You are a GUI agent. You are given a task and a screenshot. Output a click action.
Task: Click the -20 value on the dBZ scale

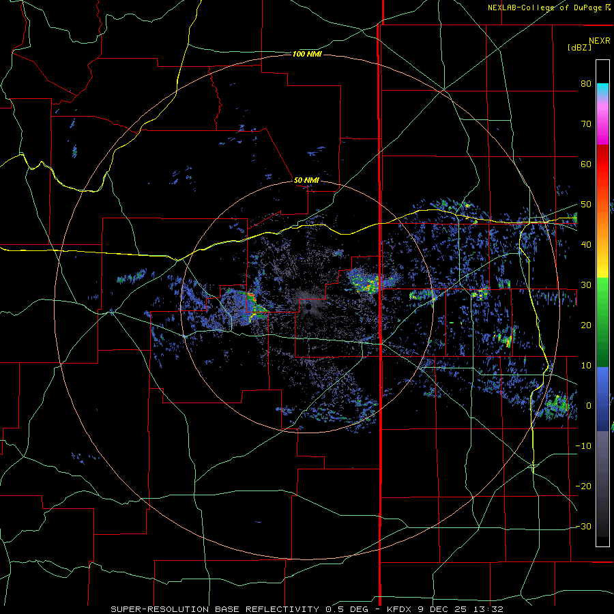[x=583, y=486]
